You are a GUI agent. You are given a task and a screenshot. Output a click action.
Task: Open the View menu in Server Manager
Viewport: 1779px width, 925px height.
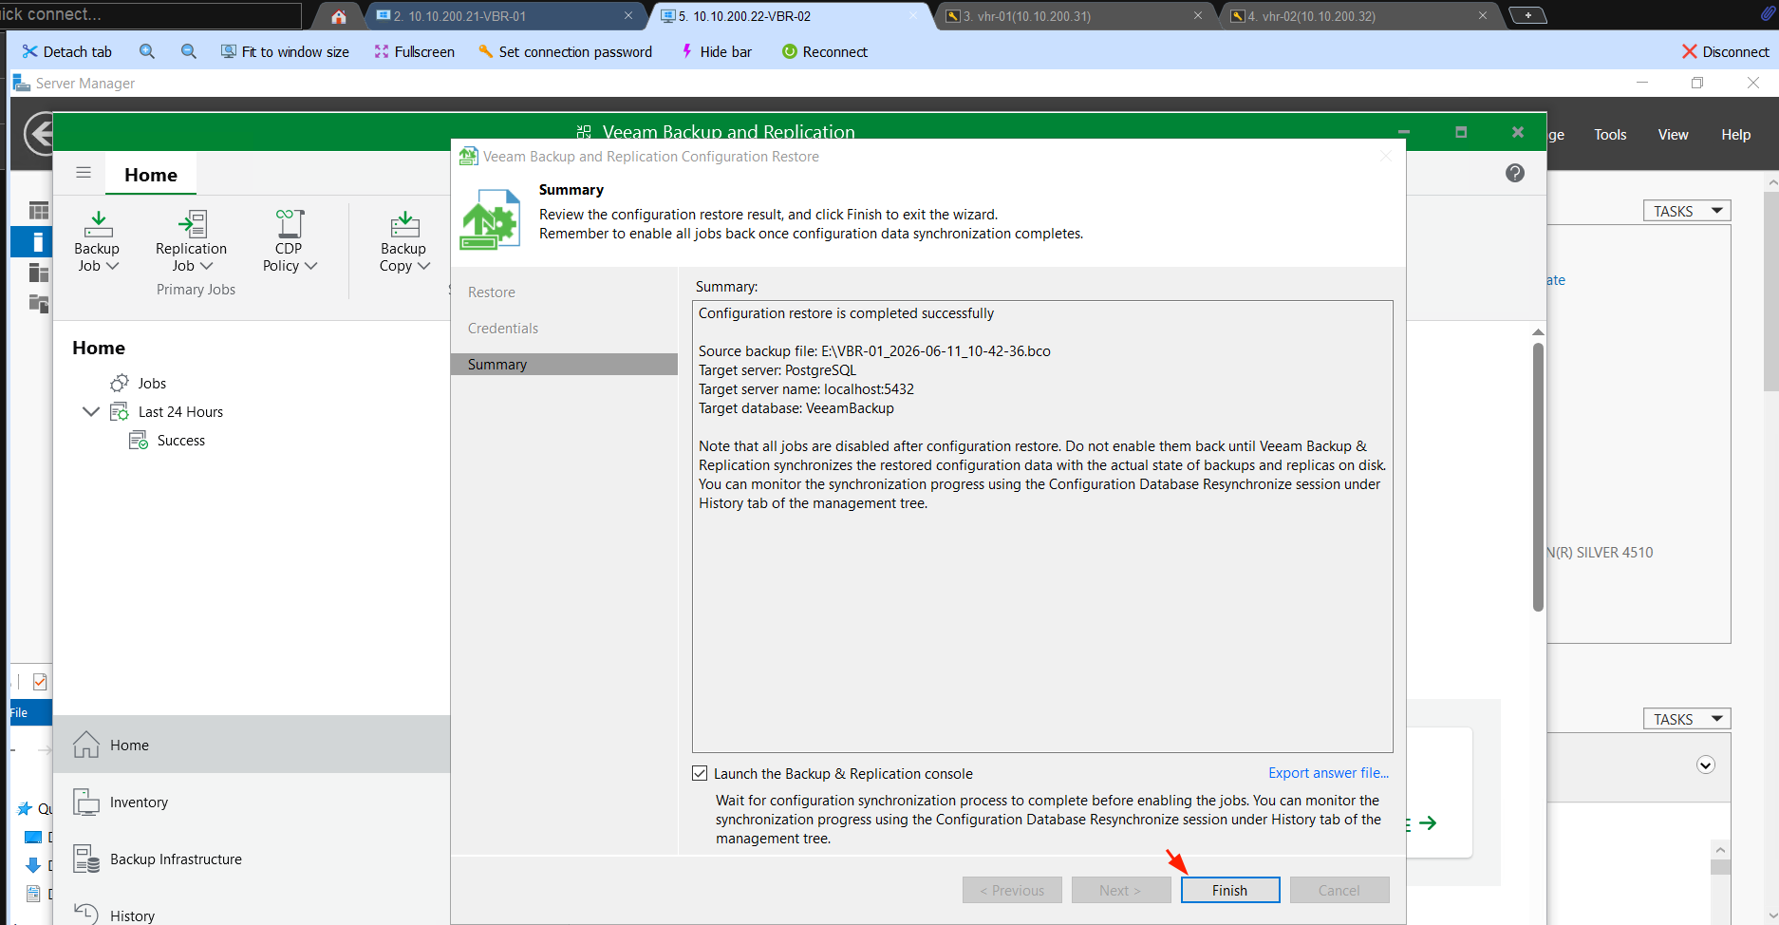point(1673,135)
